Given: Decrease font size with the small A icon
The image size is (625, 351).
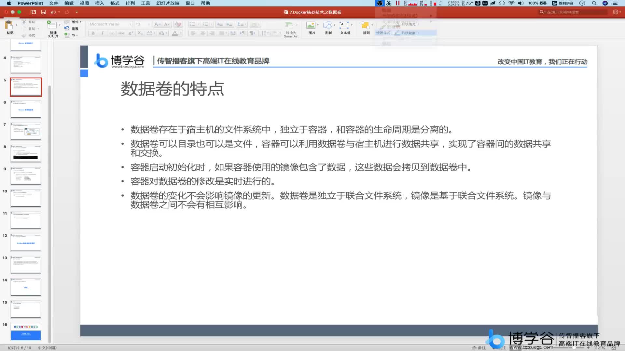Looking at the screenshot, I should coord(167,24).
